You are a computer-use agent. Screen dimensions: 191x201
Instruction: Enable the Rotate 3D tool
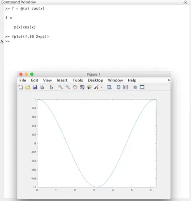point(82,87)
